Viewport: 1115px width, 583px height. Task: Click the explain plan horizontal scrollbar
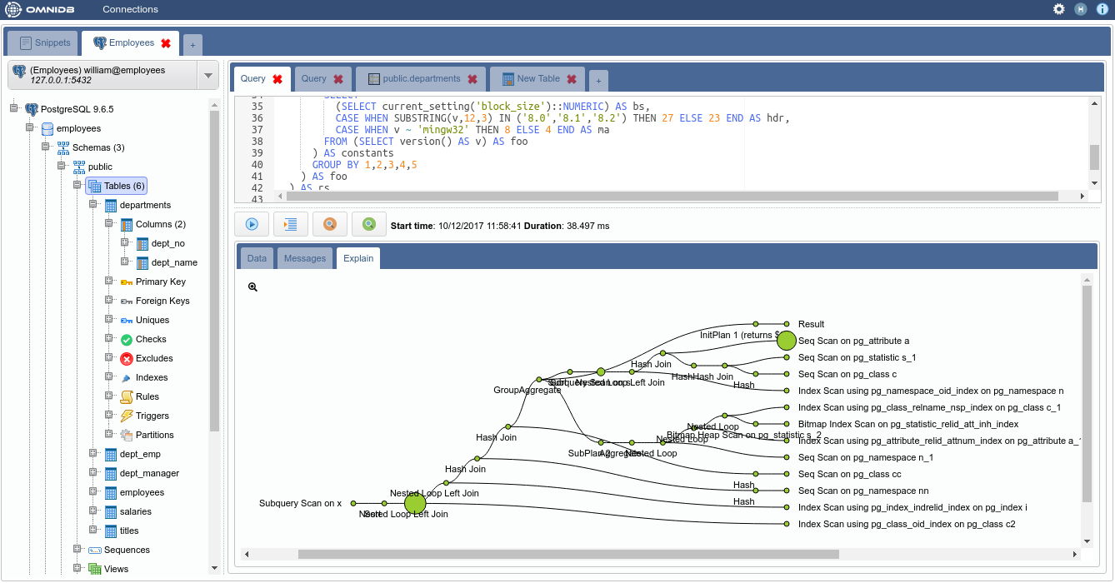click(568, 554)
